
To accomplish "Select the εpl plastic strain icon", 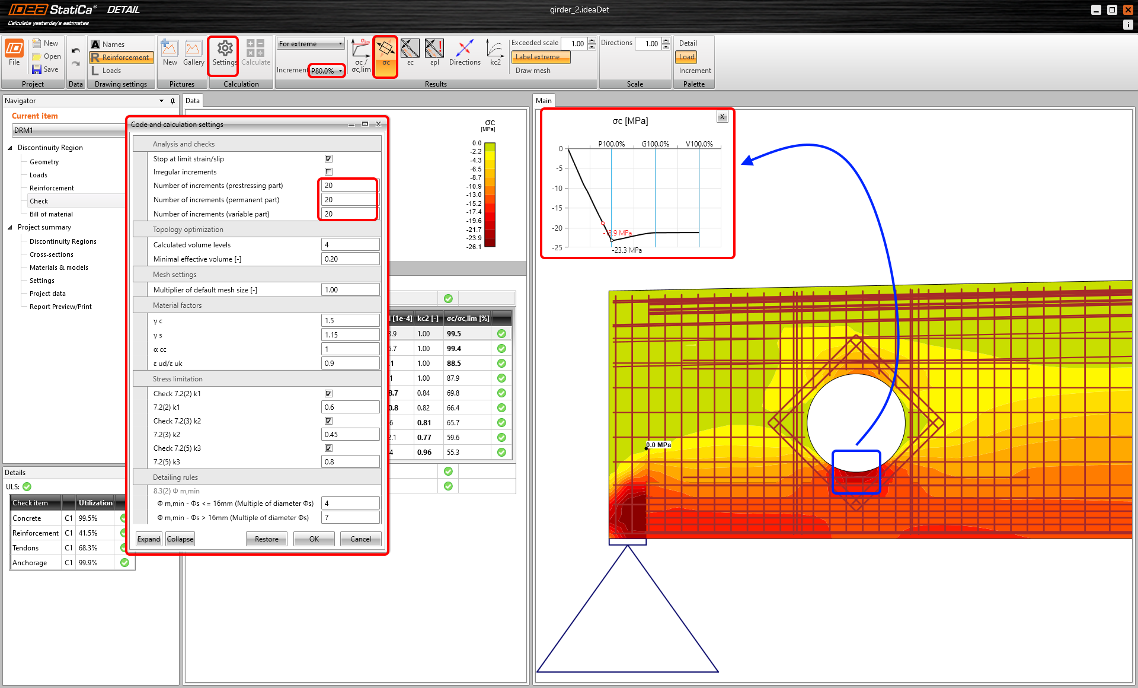I will 434,53.
